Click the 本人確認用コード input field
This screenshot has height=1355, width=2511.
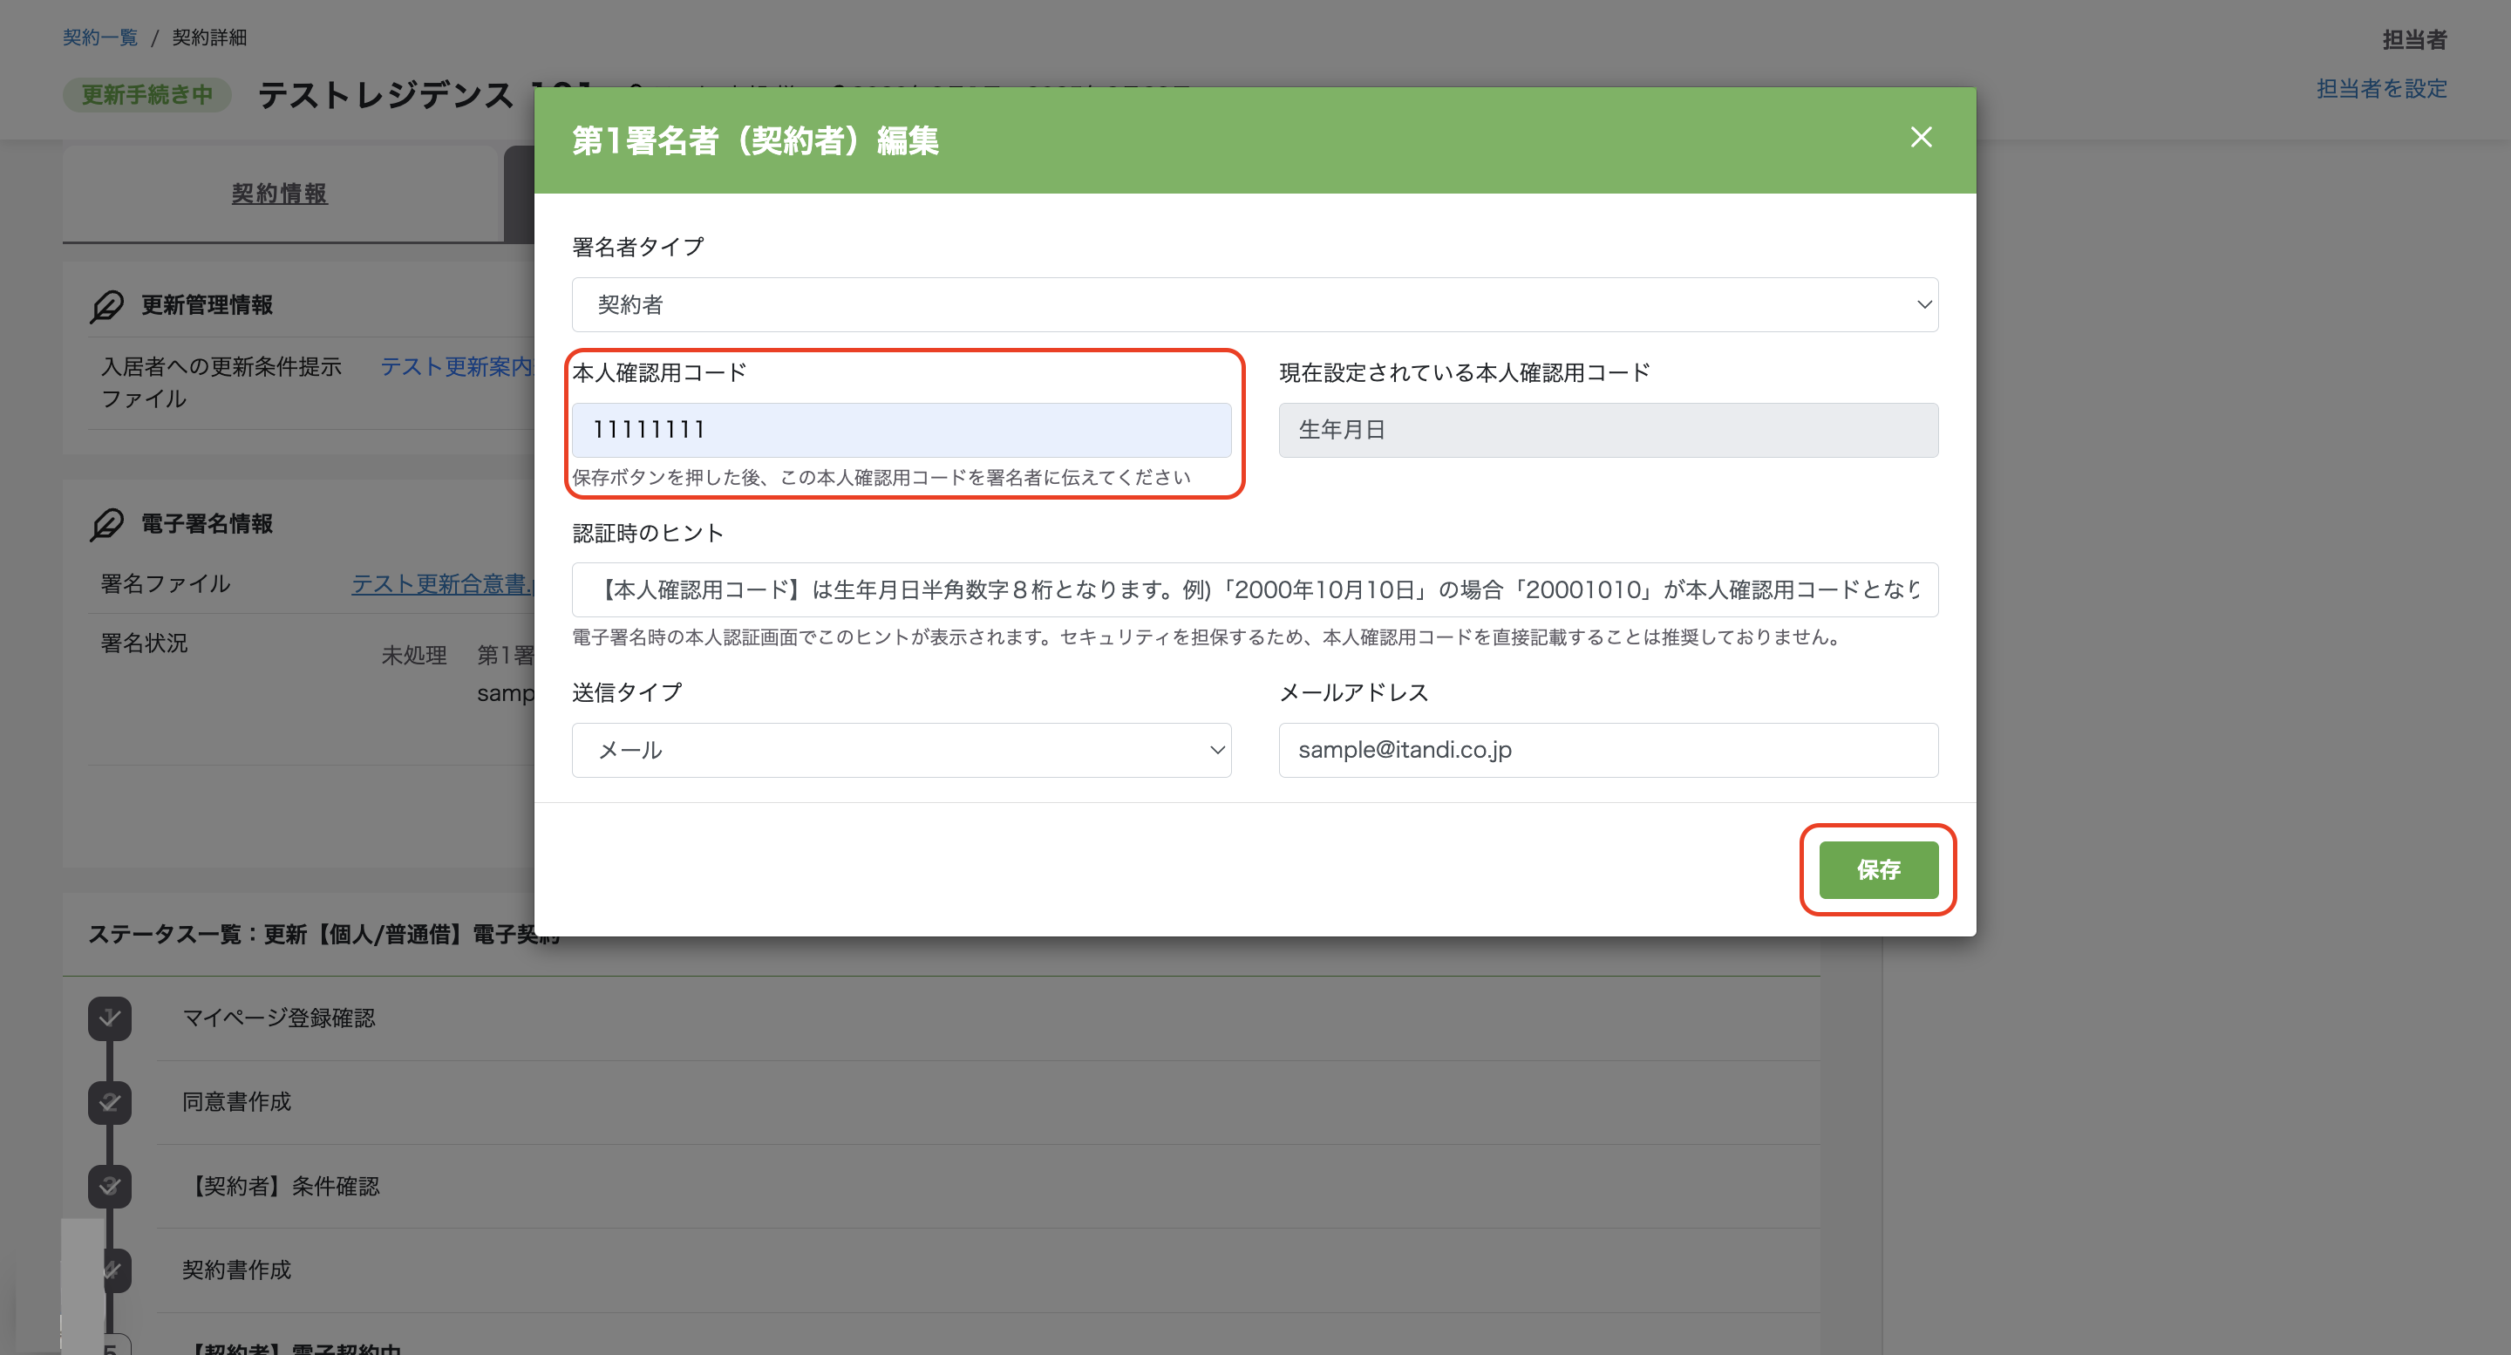(901, 430)
